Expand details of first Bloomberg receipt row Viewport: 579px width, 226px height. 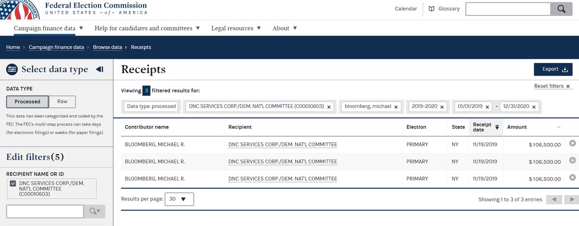point(572,144)
